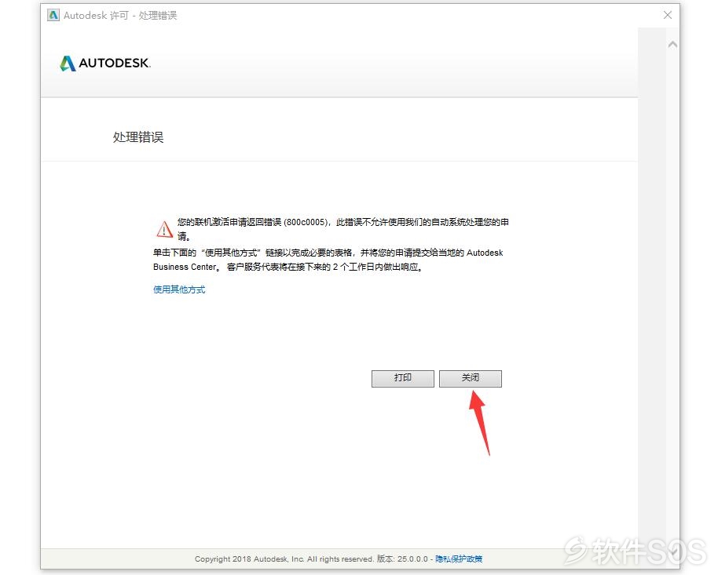This screenshot has width=718, height=575.
Task: Click the Autodesk logo in header
Action: (104, 63)
